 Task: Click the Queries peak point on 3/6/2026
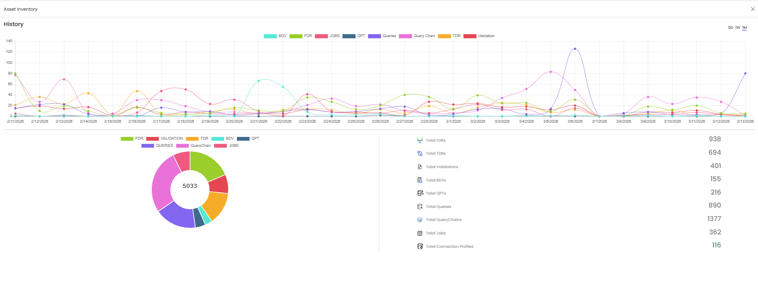(575, 49)
